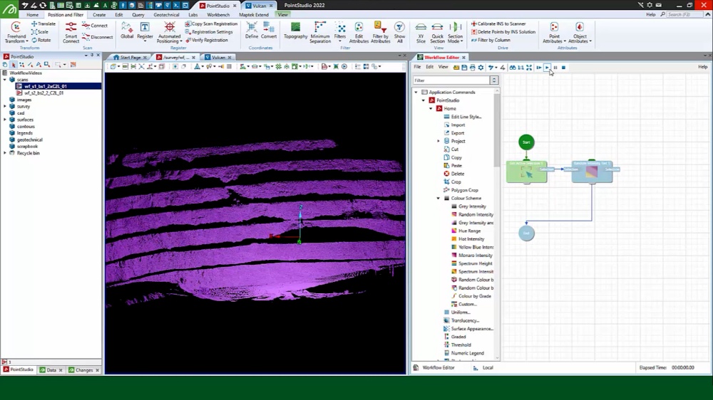The width and height of the screenshot is (713, 400).
Task: Run the workflow with play button
Action: point(547,67)
